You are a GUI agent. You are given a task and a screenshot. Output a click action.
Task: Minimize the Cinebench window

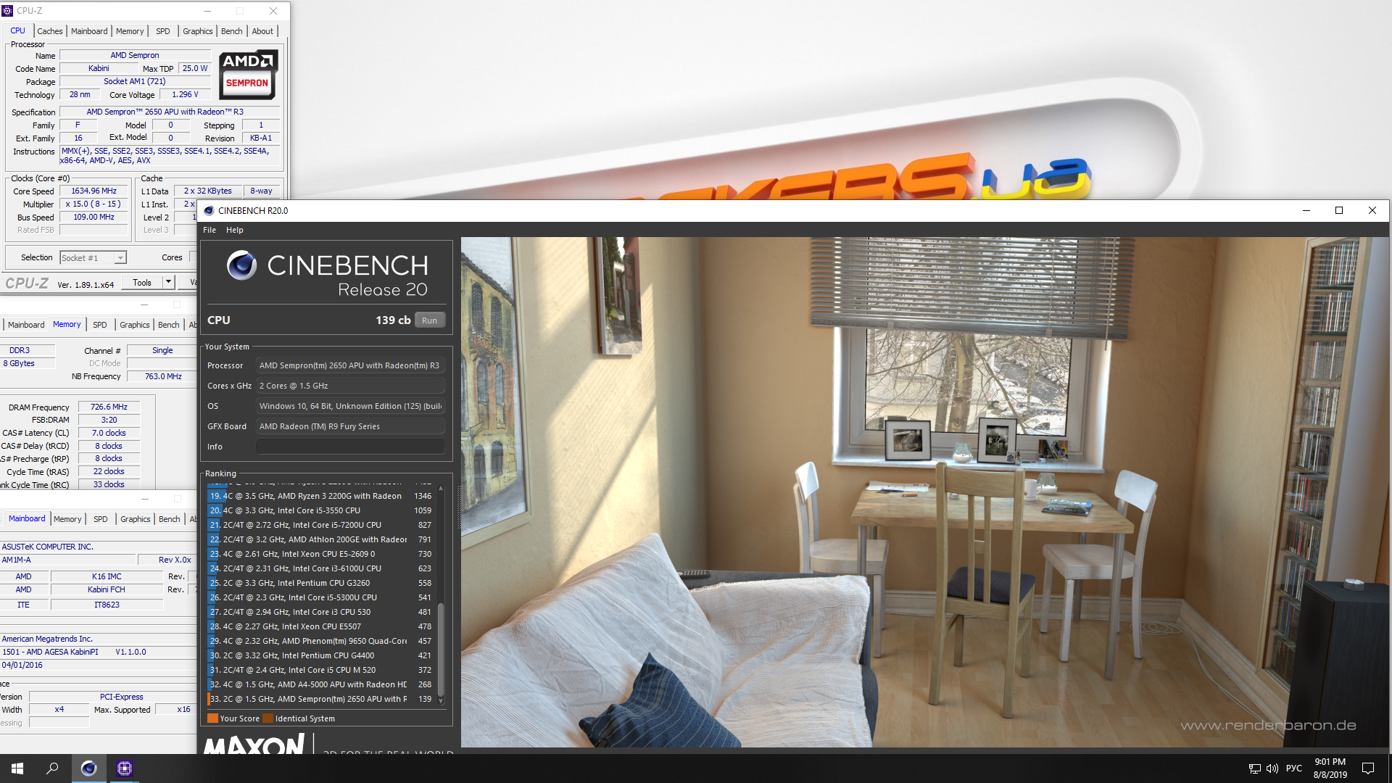pos(1306,210)
